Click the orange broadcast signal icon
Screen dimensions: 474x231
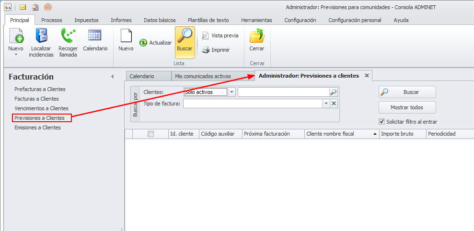point(47,7)
